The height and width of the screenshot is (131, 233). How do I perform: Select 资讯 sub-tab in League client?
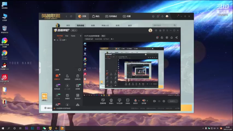[68, 25]
